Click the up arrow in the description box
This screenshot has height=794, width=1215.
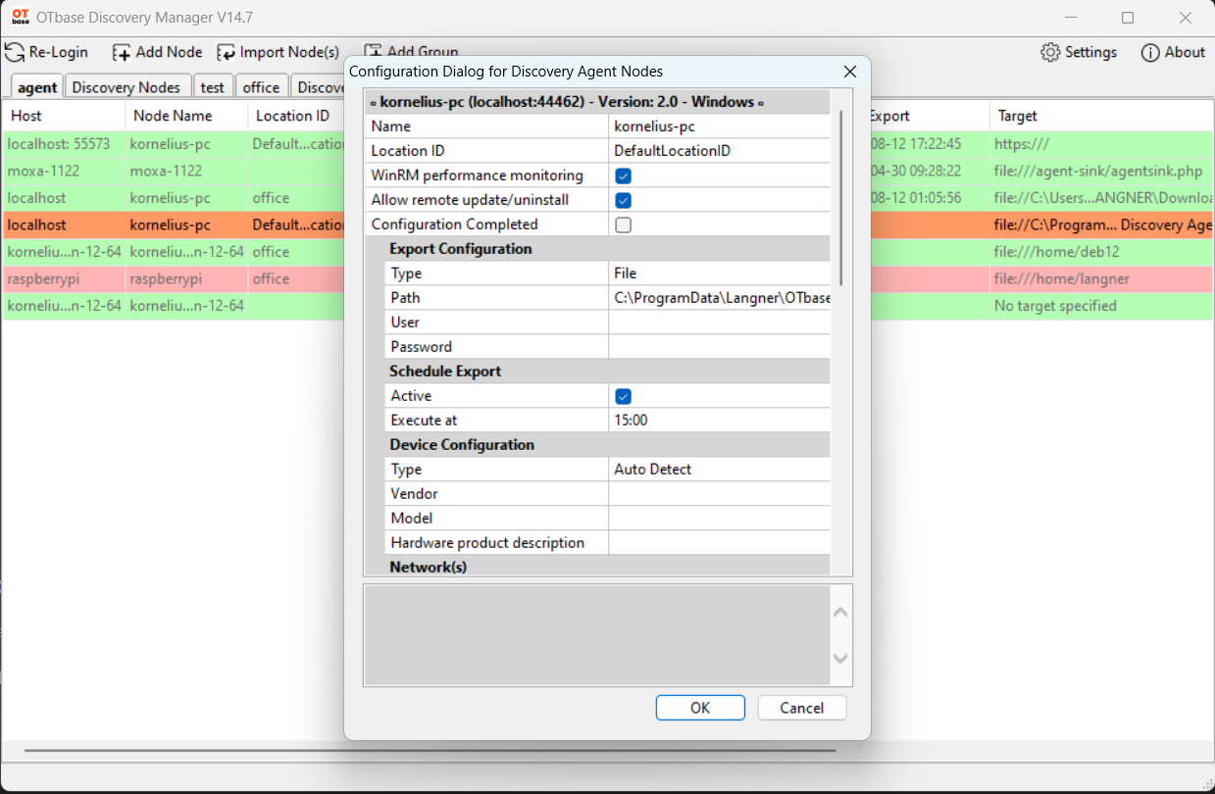pos(840,613)
